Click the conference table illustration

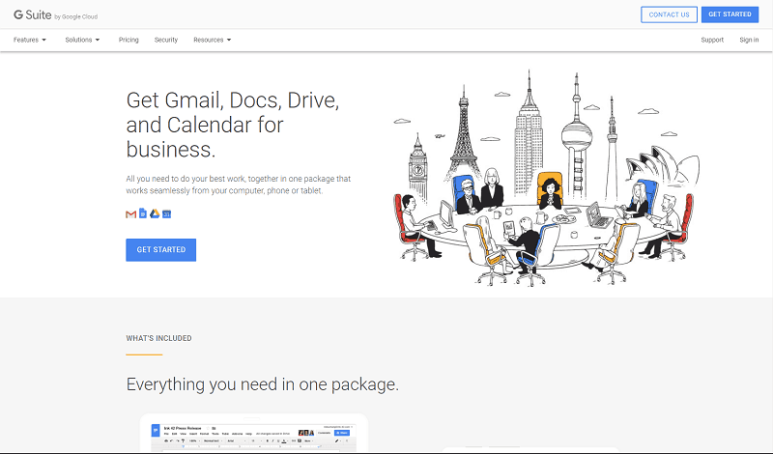point(546,178)
